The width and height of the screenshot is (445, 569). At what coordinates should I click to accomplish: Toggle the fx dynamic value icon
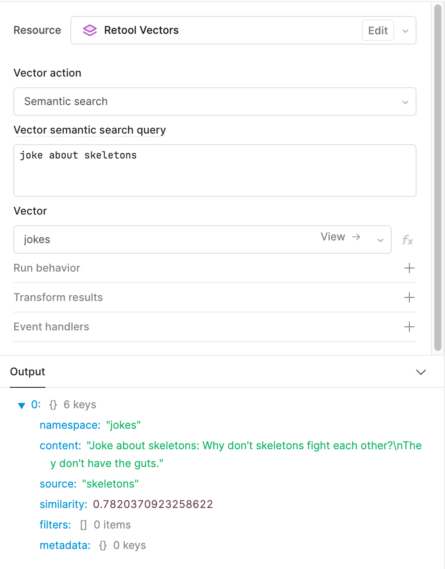(408, 240)
